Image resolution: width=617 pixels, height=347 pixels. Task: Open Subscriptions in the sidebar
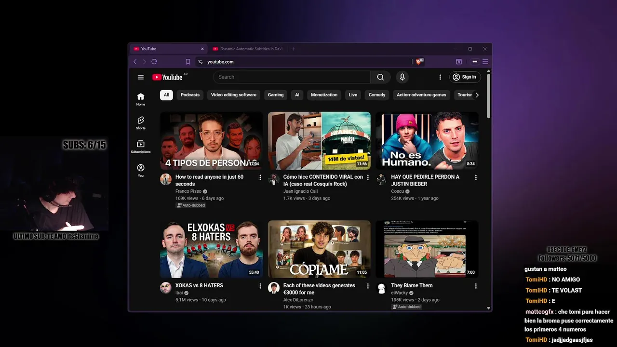pos(141,147)
